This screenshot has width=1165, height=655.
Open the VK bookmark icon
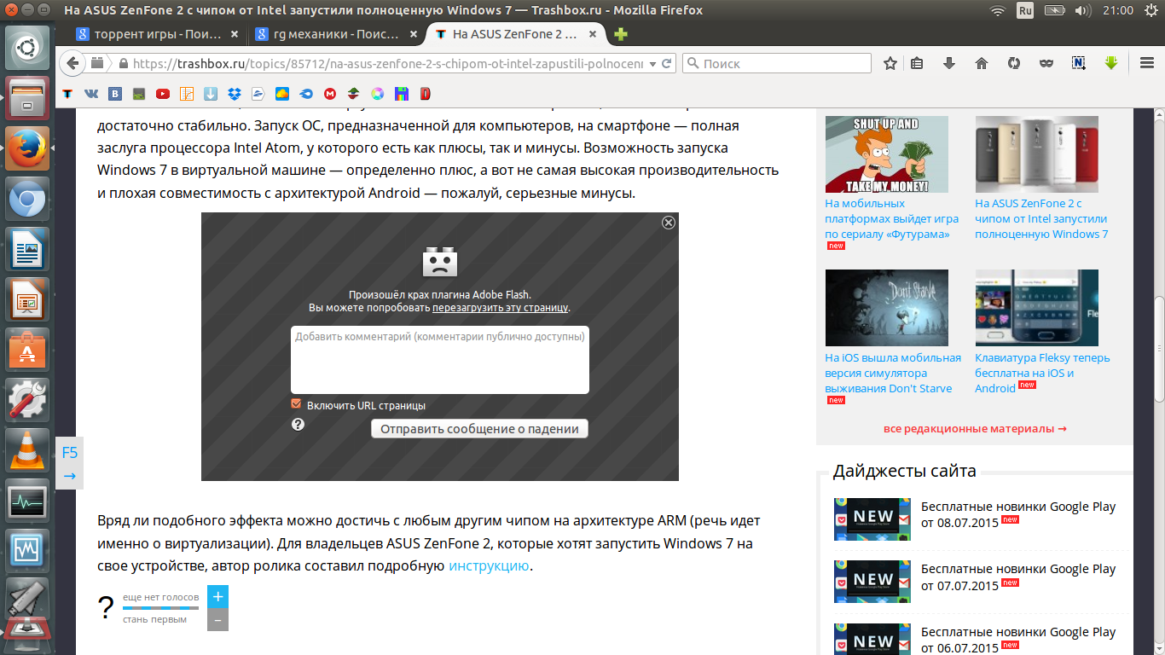pos(90,94)
